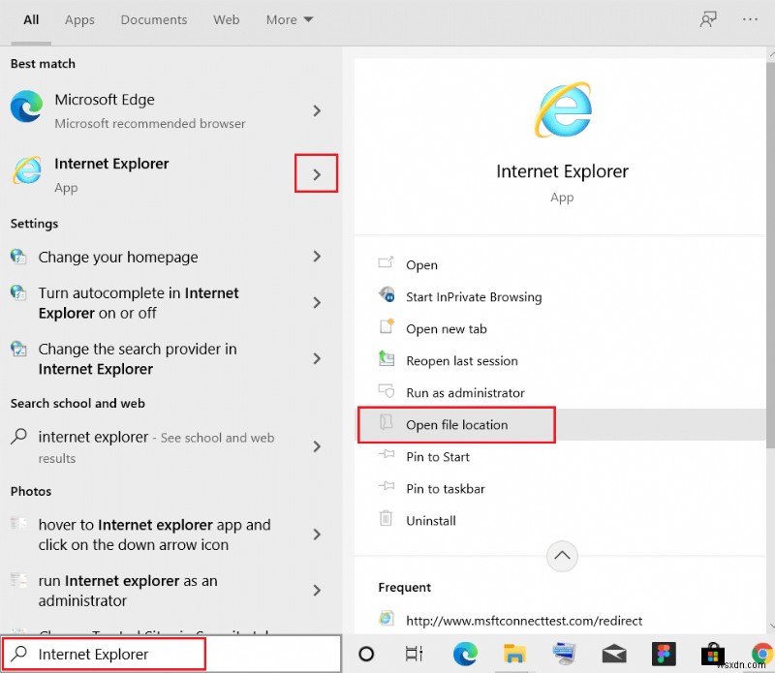Click the Change your homepage settings icon
Viewport: 775px width, 673px height.
click(x=18, y=257)
